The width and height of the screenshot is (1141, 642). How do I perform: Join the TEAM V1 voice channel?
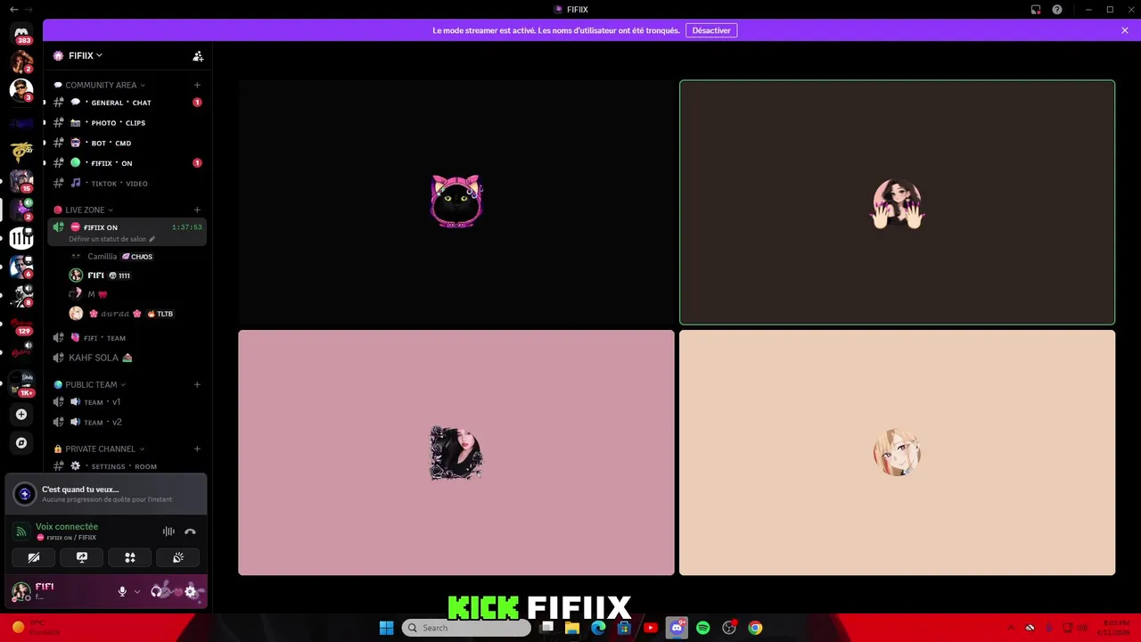point(127,402)
